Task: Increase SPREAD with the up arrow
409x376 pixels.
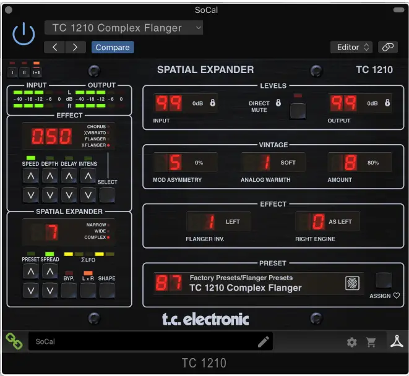Action: pyautogui.click(x=50, y=272)
